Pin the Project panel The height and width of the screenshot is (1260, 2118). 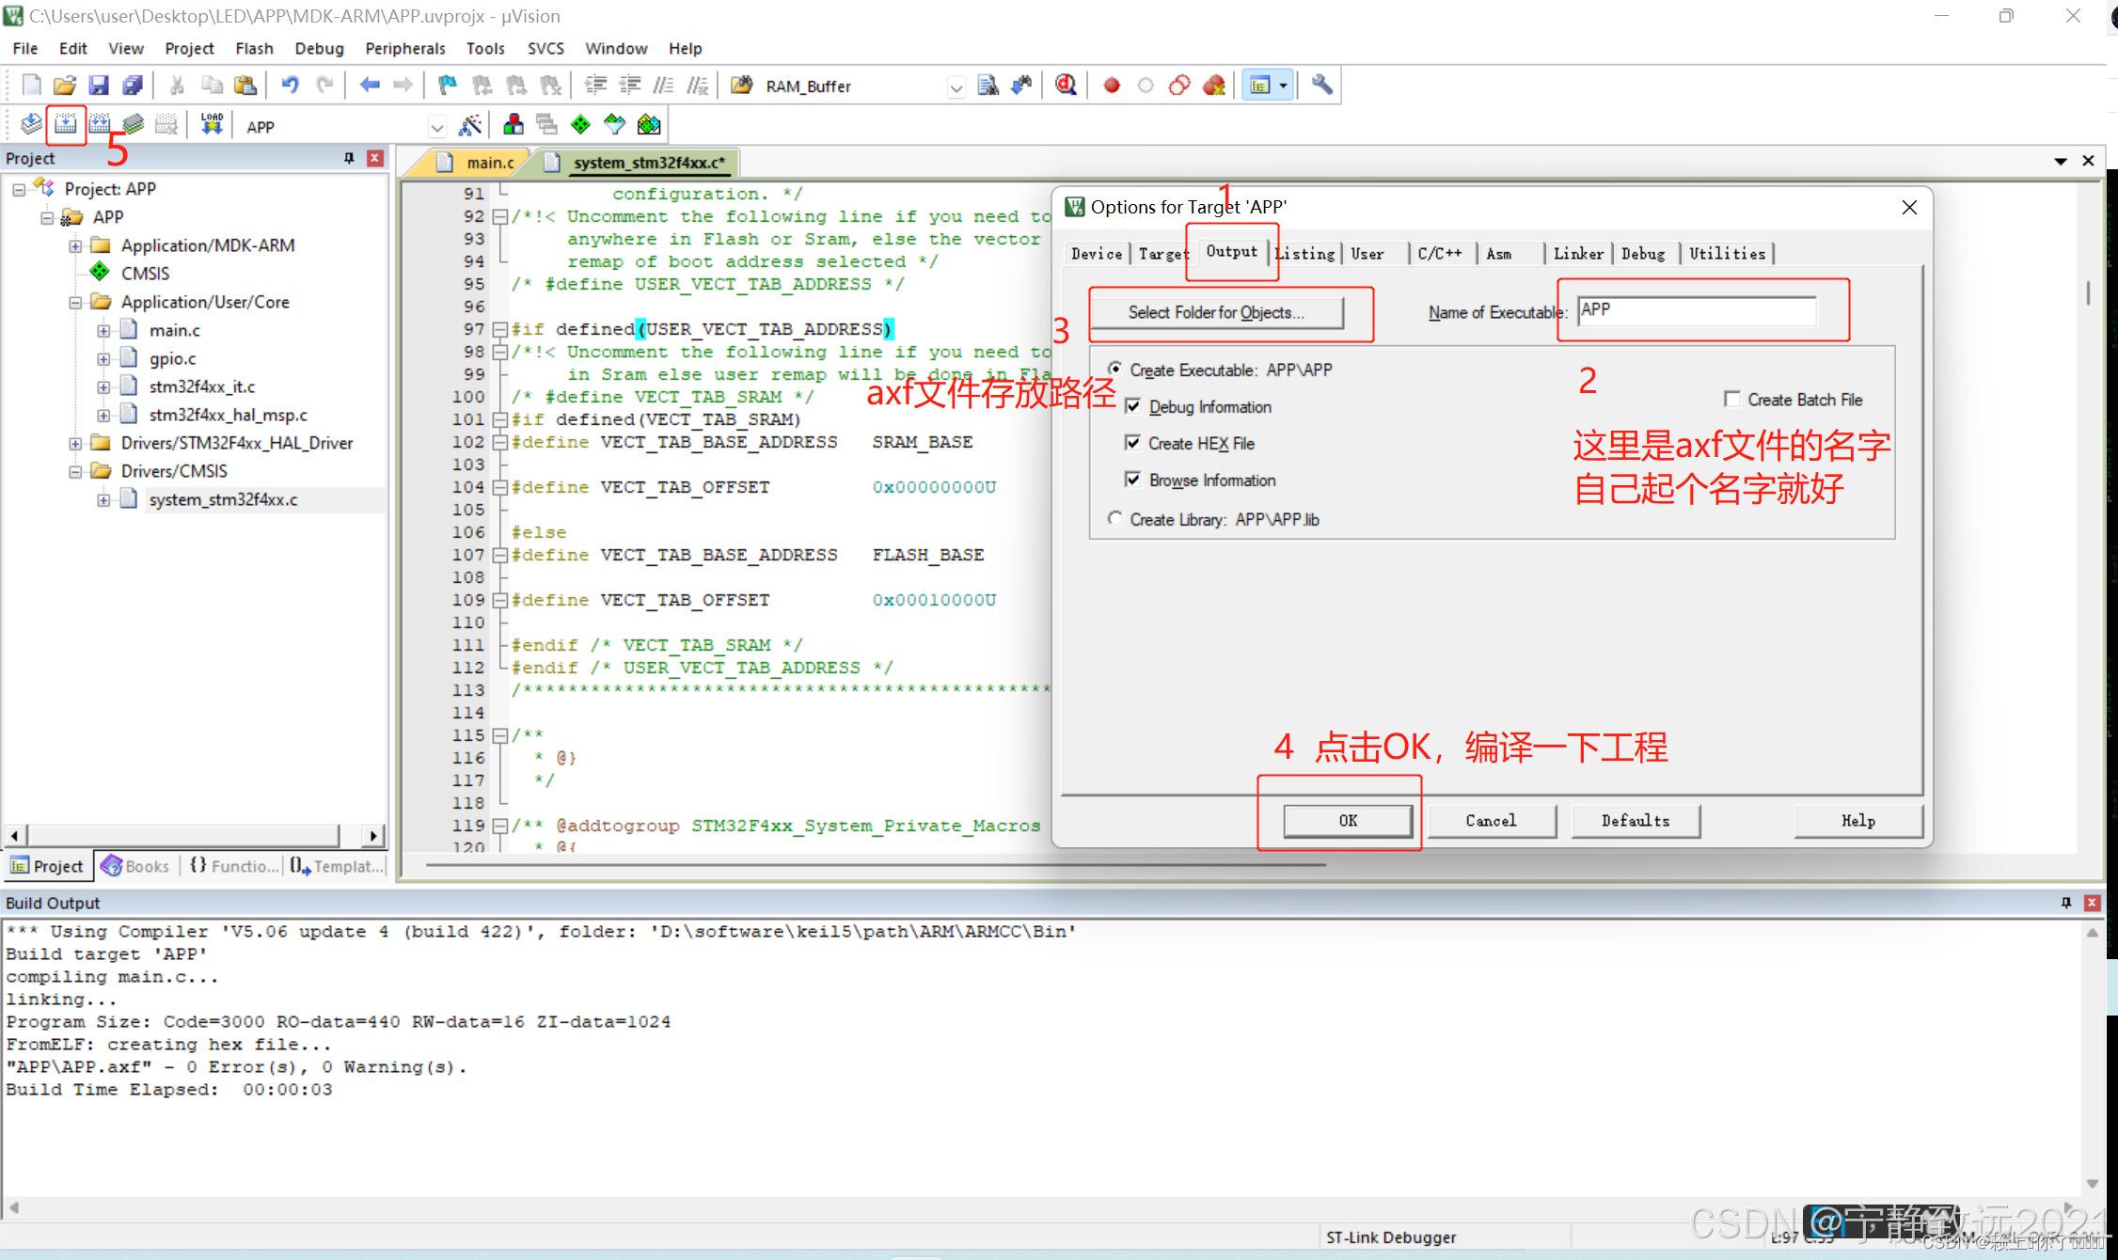349,158
